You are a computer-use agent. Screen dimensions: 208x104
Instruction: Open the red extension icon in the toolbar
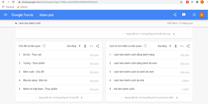(x=187, y=2)
